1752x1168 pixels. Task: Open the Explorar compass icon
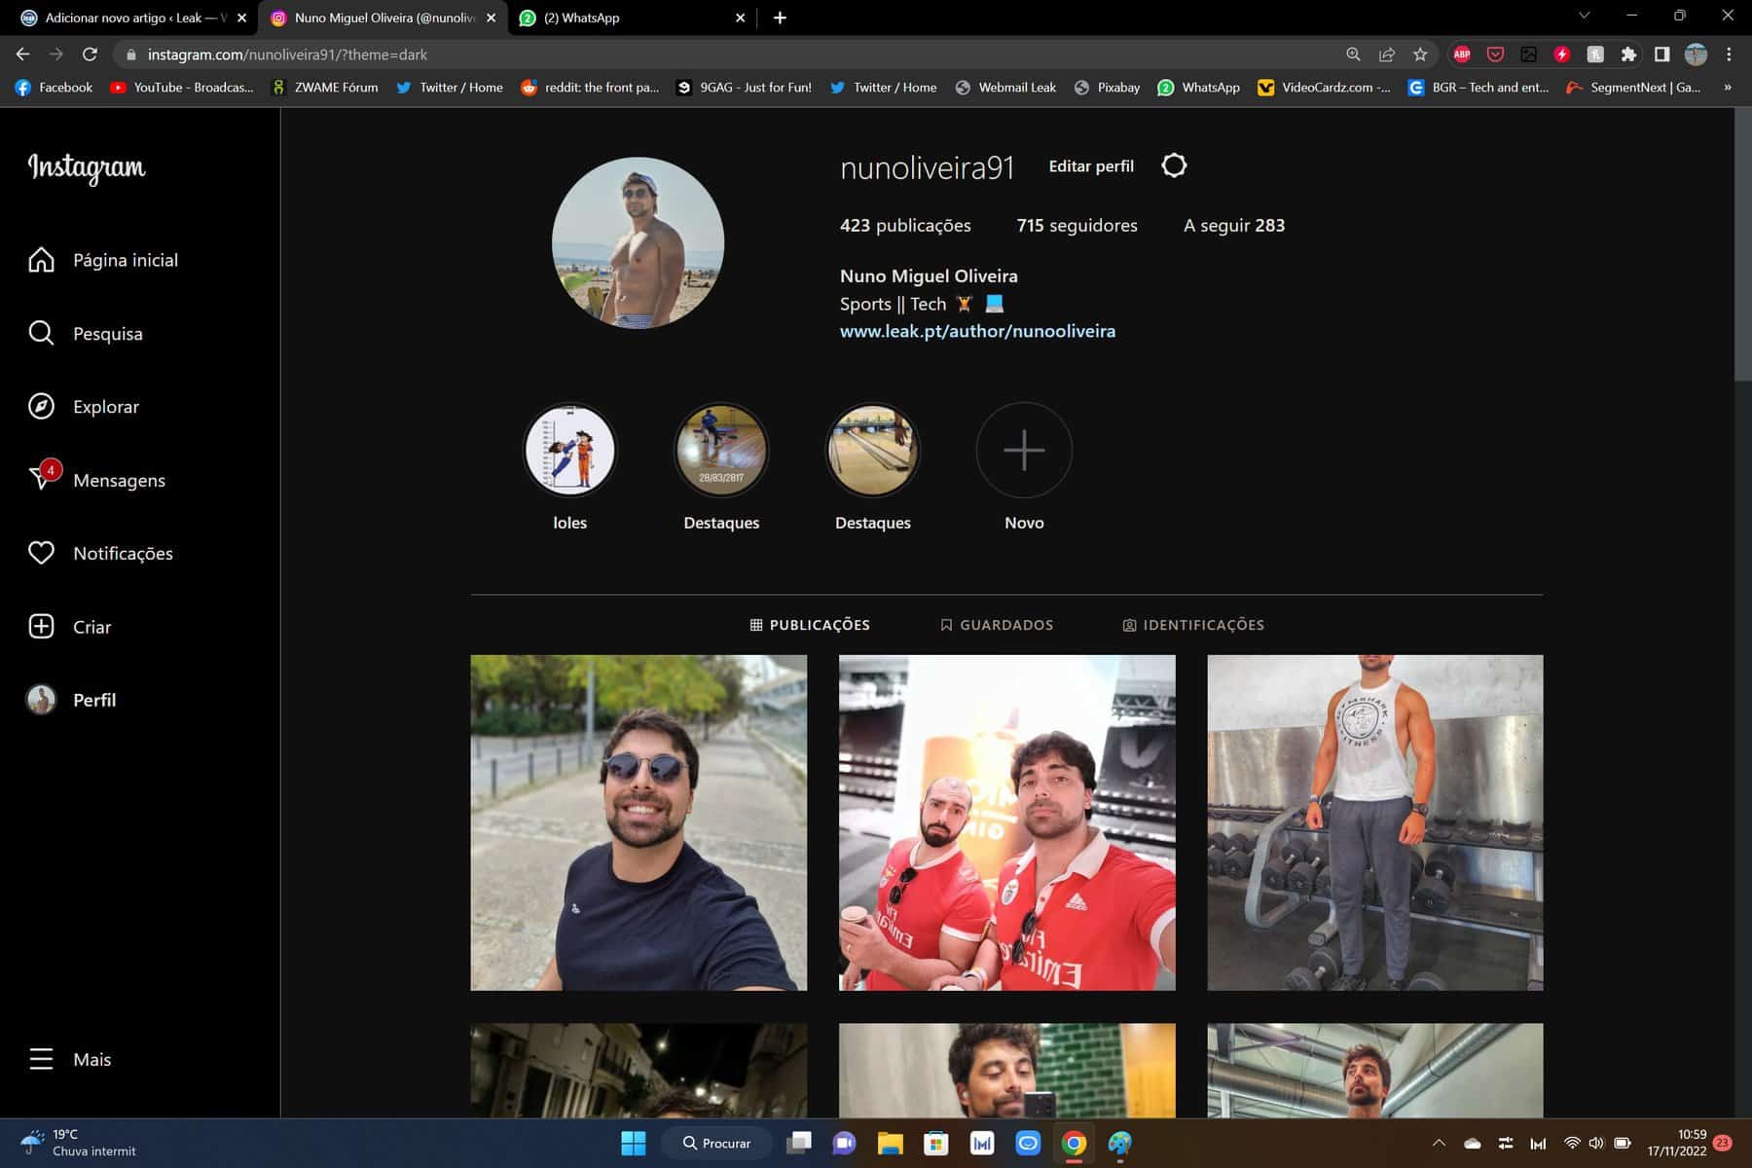click(41, 407)
